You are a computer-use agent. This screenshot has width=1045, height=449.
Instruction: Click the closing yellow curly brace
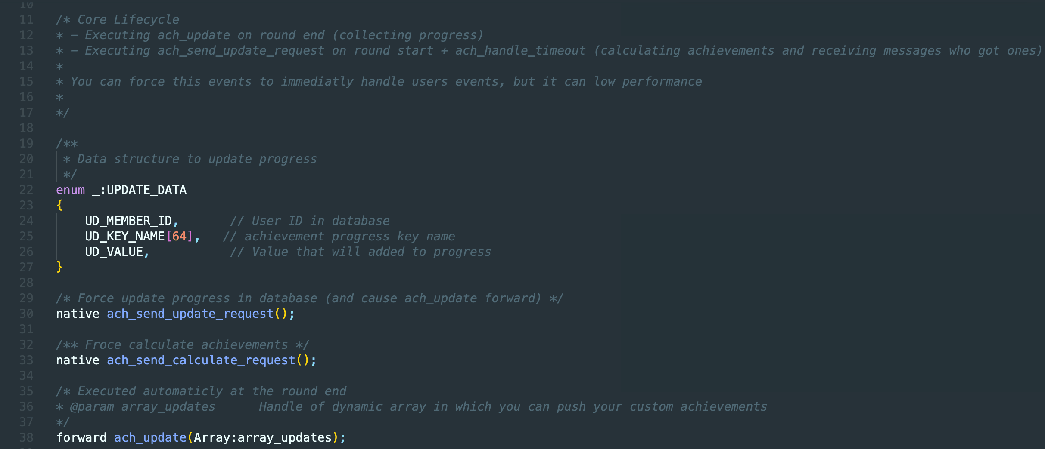[x=59, y=268]
